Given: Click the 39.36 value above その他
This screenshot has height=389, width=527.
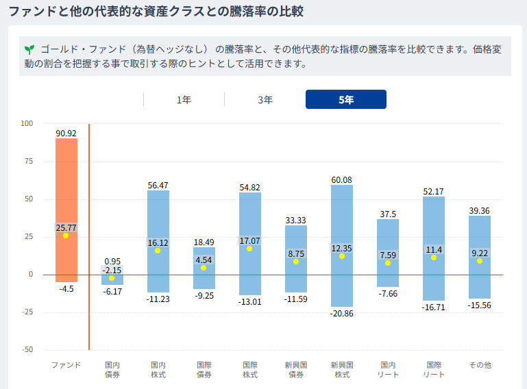Looking at the screenshot, I should [479, 211].
